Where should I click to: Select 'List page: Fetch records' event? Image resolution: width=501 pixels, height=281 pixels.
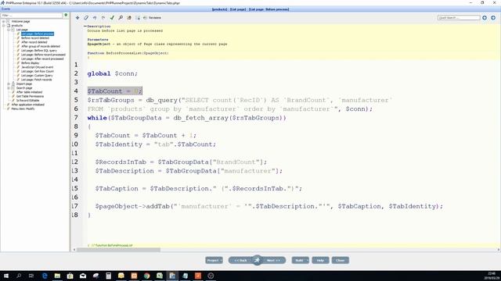(37, 80)
